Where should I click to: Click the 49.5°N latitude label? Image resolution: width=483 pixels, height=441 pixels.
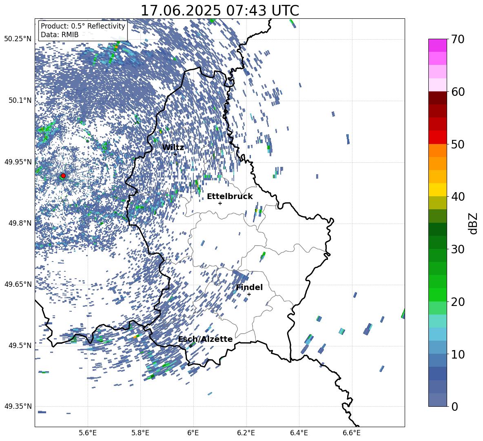pos(20,345)
